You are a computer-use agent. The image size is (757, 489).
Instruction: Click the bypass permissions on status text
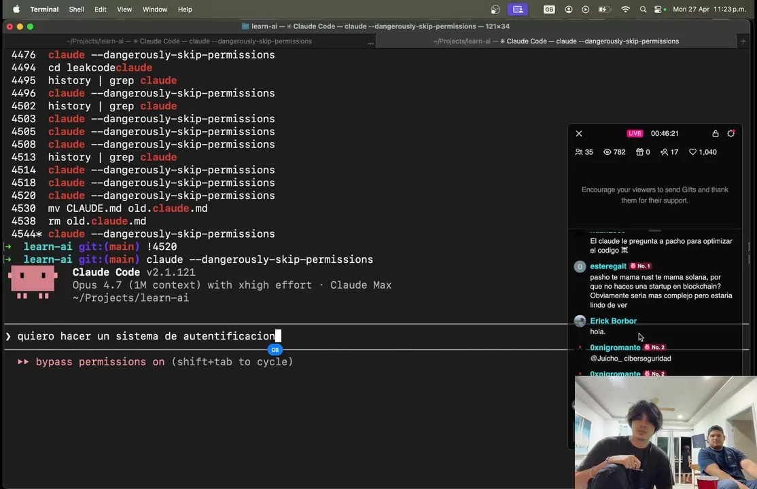[x=100, y=361]
